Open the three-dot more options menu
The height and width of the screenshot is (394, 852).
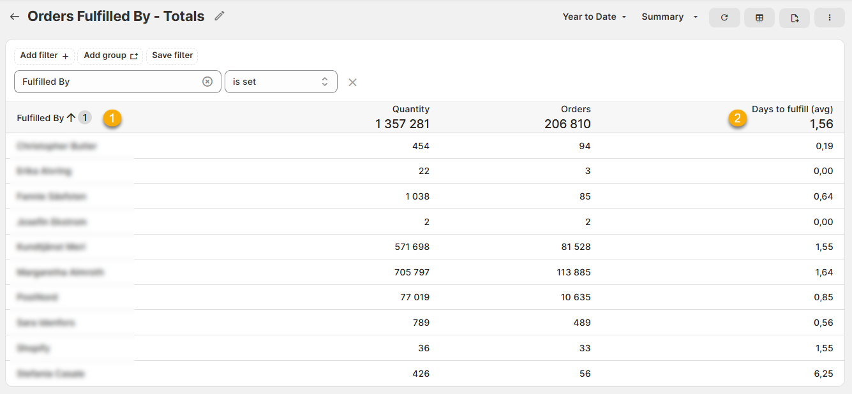pyautogui.click(x=830, y=18)
